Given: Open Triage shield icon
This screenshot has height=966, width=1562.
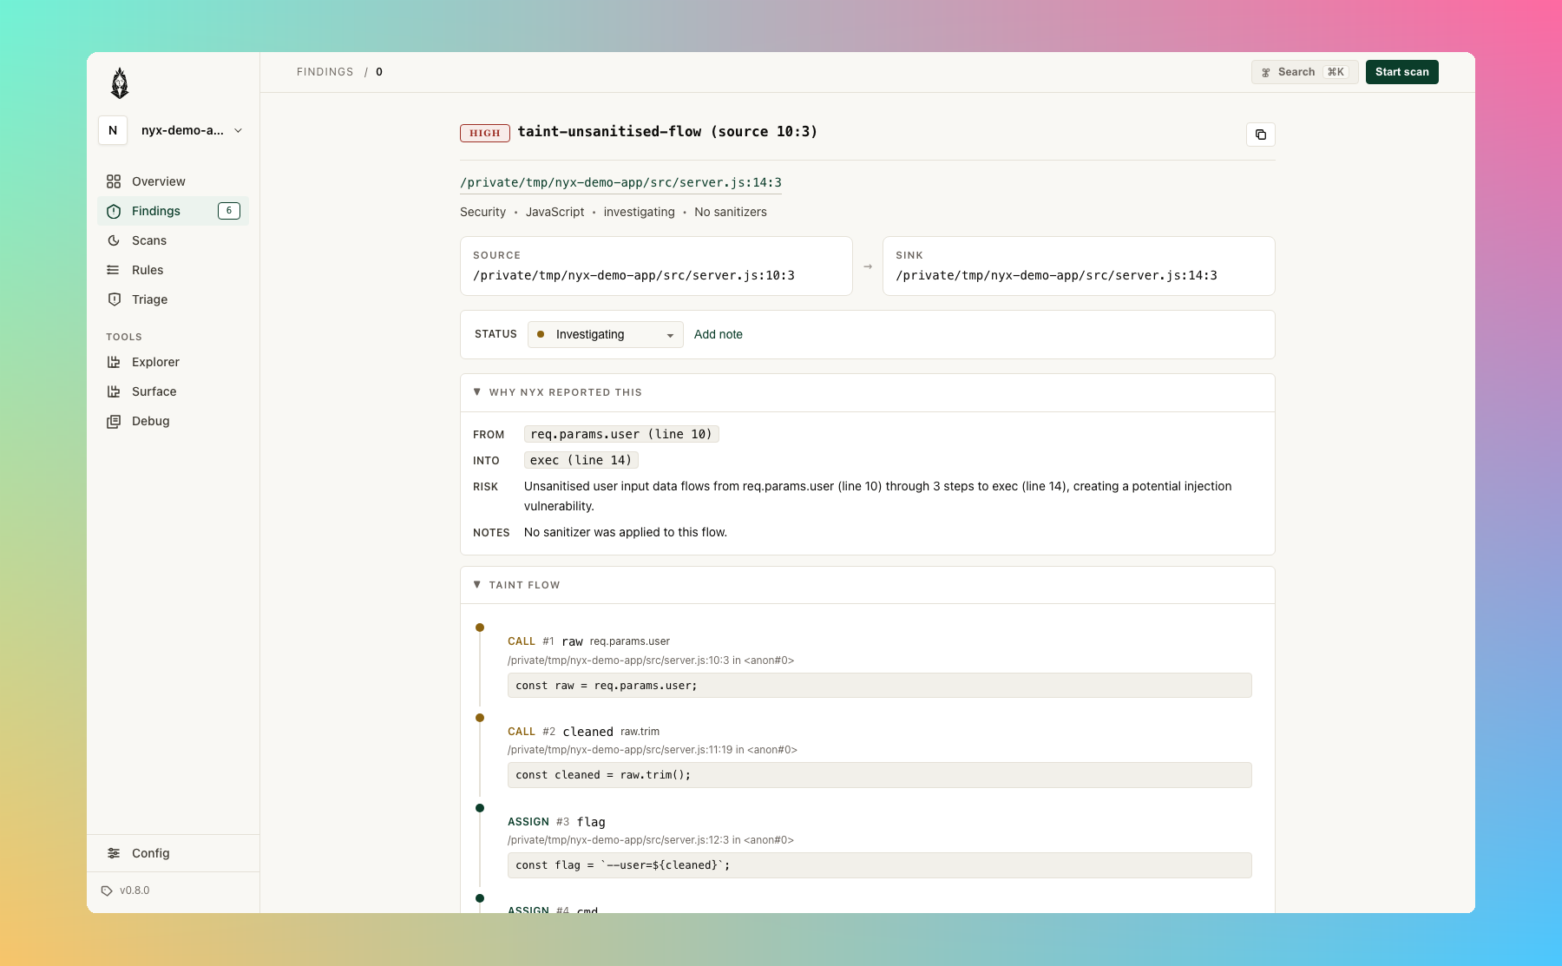Looking at the screenshot, I should [114, 299].
